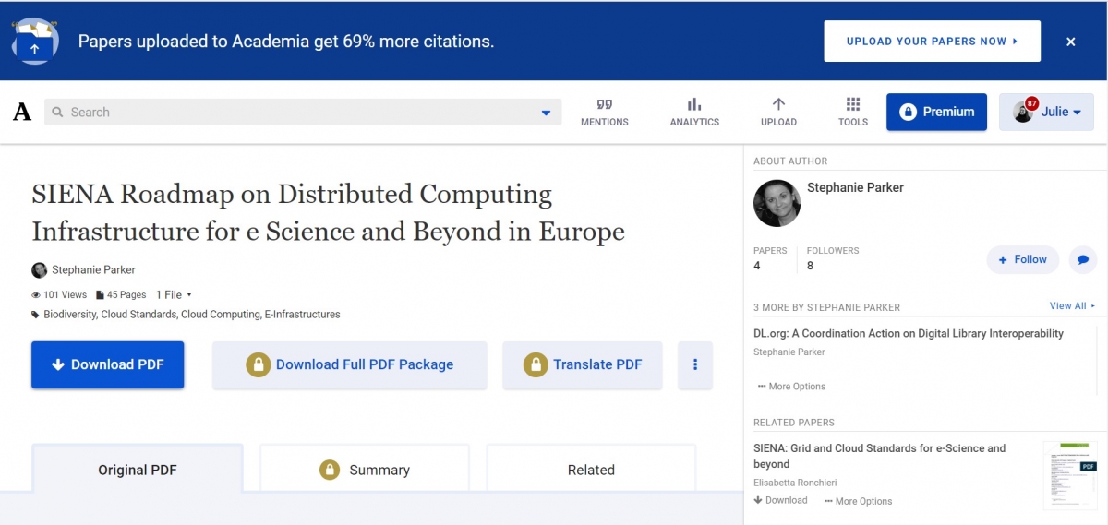Click the Tools label in navbar

853,122
